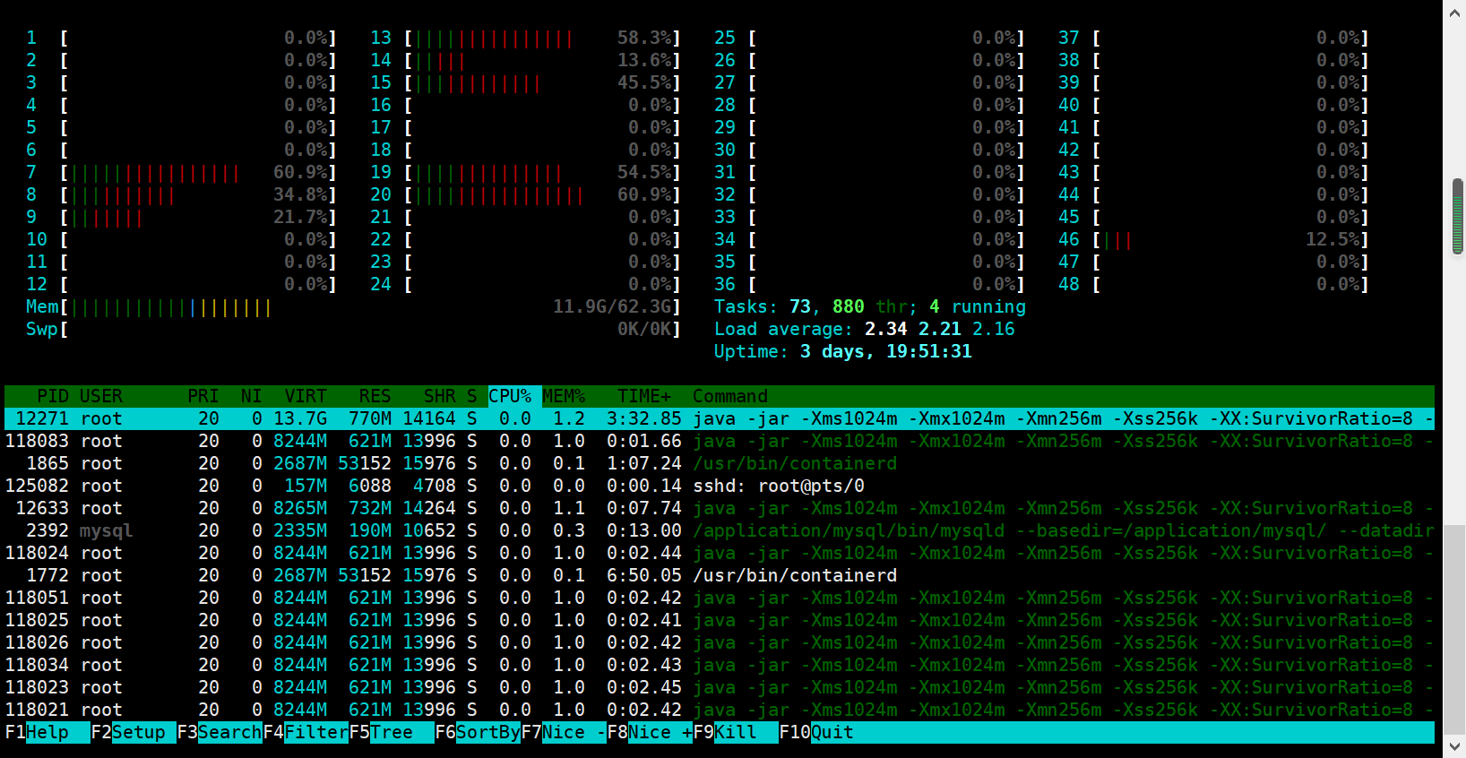Viewport: 1466px width, 758px height.
Task: Click F10 Quit to exit htop
Action: (831, 732)
